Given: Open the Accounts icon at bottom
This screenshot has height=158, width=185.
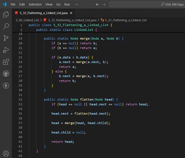Looking at the screenshot, I should 6,154.
